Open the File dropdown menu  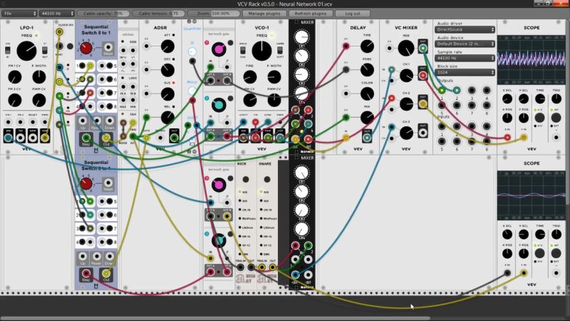coord(19,14)
